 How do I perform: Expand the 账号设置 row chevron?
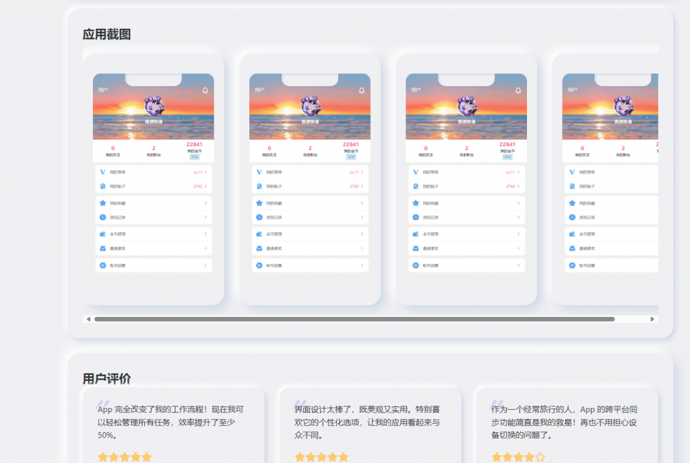point(207,265)
